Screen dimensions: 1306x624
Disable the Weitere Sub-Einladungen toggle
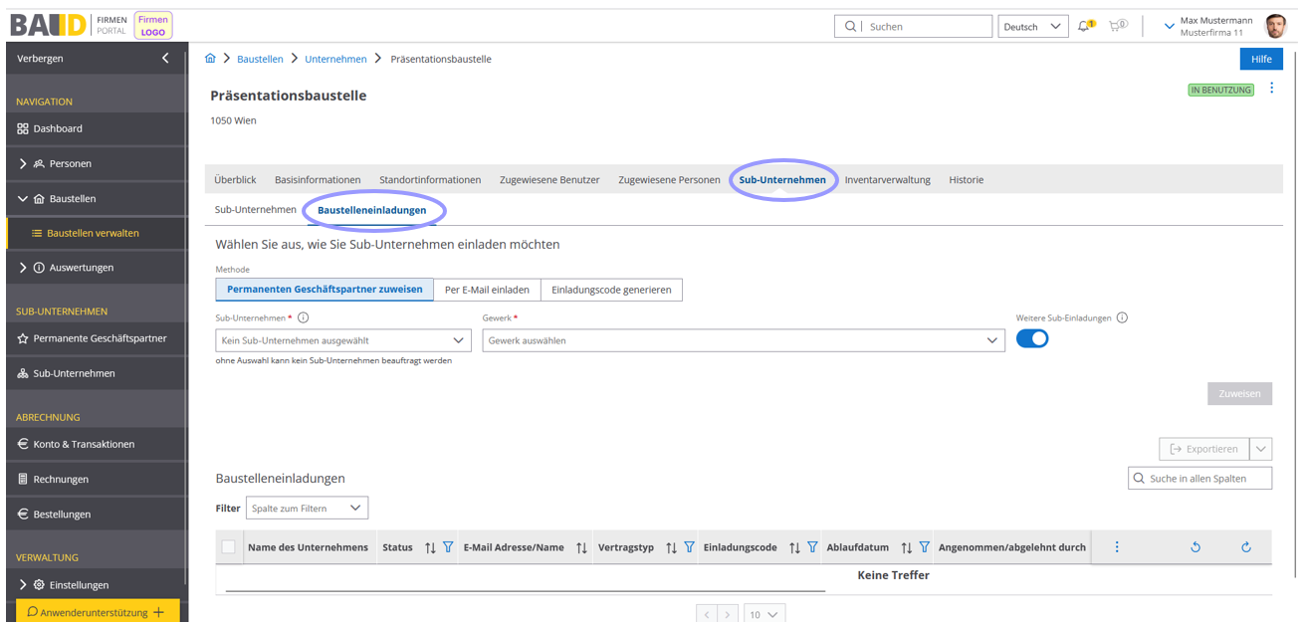click(1032, 339)
